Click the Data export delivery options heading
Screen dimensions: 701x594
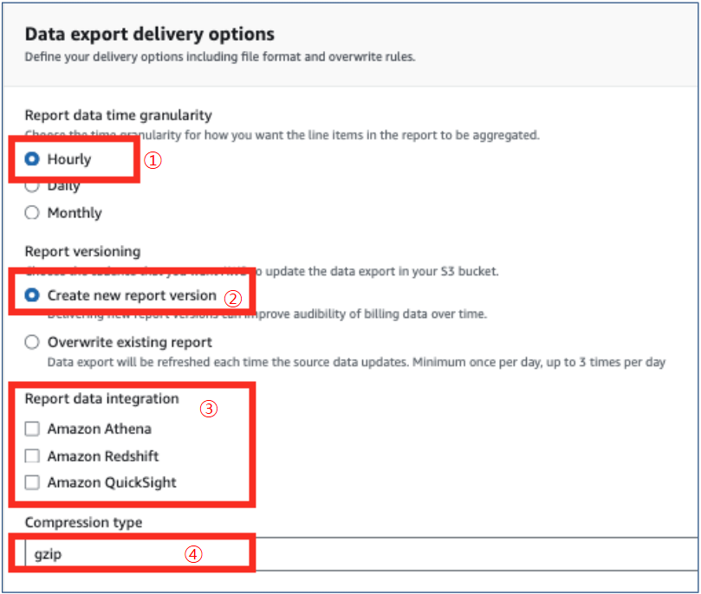tap(149, 35)
